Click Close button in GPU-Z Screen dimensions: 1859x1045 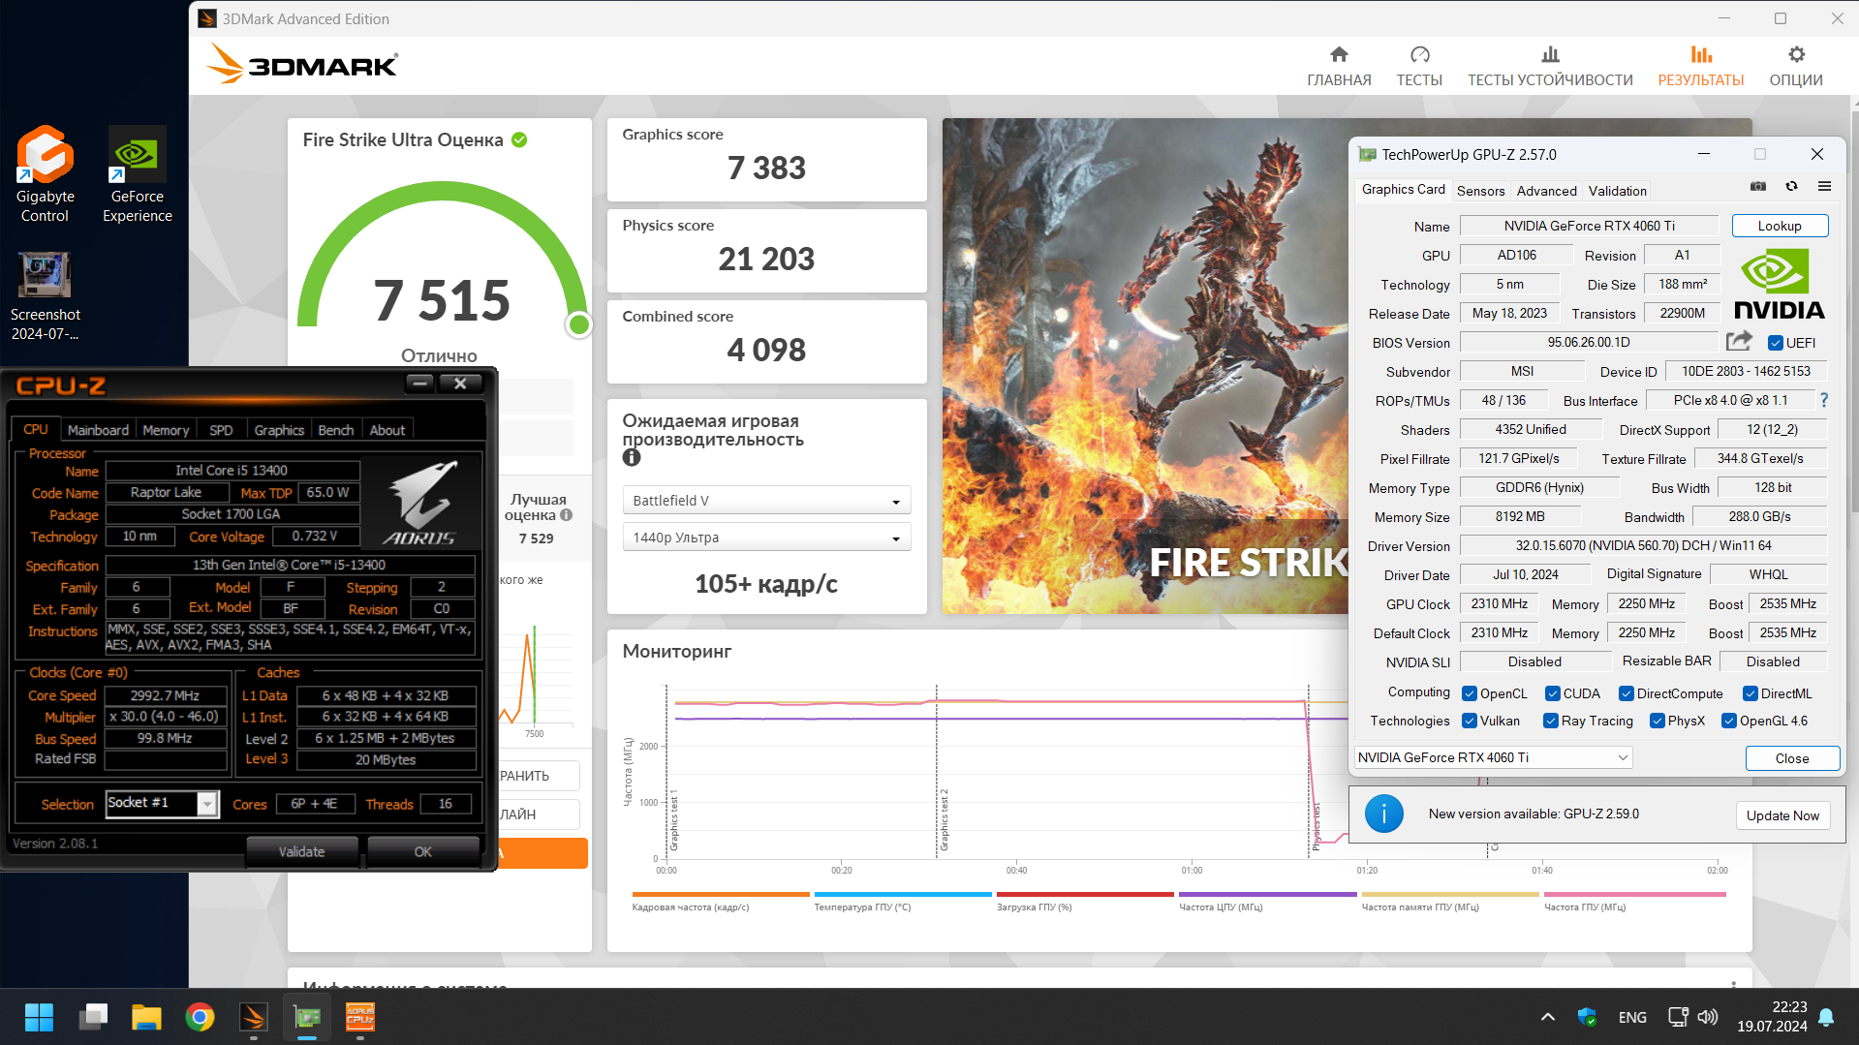coord(1791,758)
